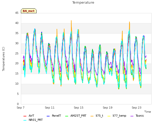Click the '25' y-axis tick label

coord(17,53)
